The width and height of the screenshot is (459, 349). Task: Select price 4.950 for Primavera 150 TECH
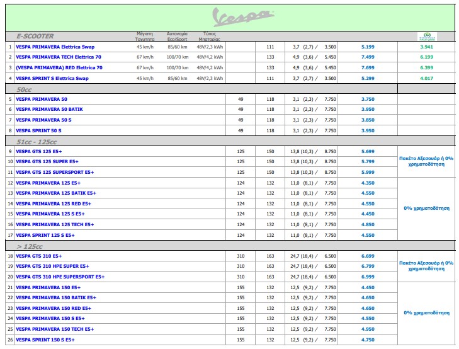point(368,329)
